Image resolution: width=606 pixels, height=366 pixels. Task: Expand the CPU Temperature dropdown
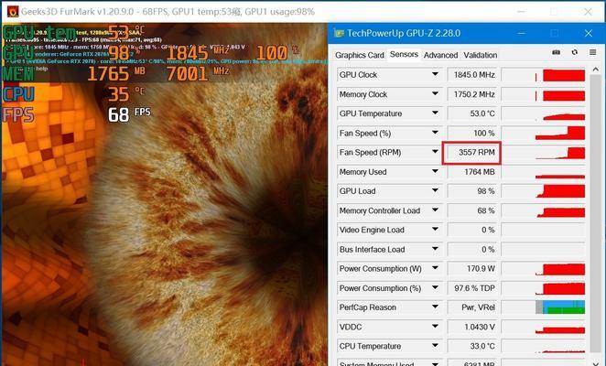435,346
